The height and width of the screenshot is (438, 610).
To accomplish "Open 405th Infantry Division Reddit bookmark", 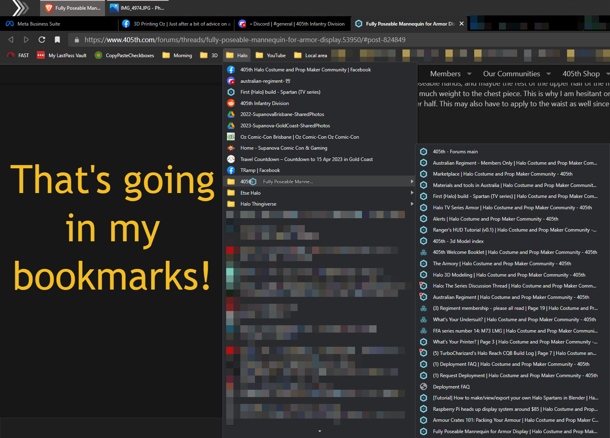I will (320, 103).
